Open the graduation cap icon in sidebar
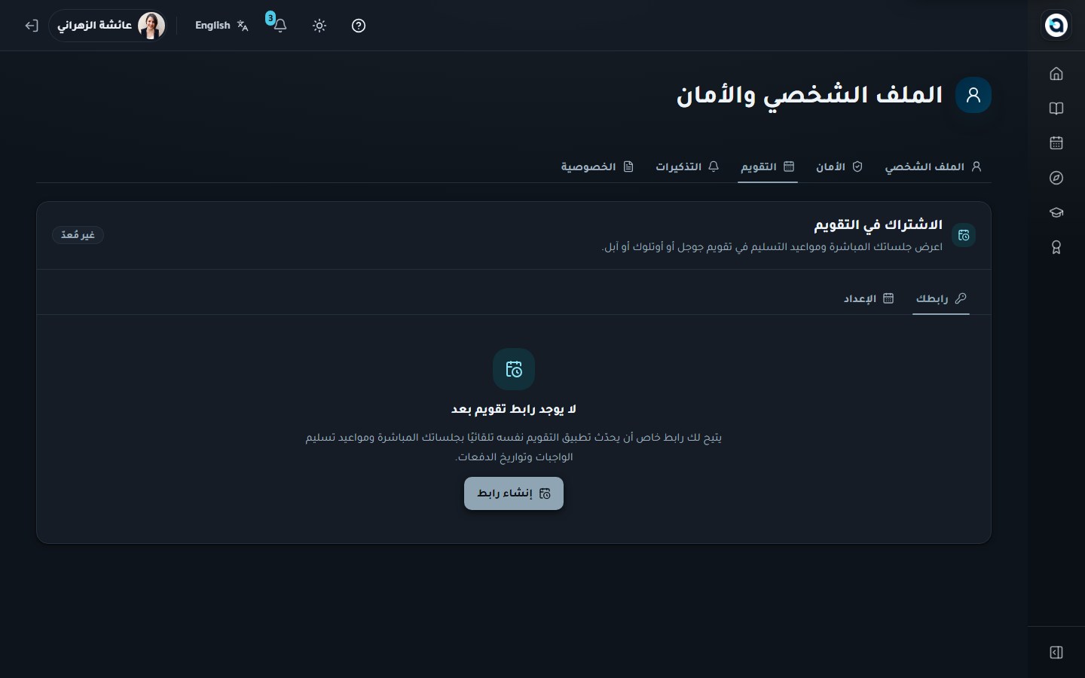Image resolution: width=1085 pixels, height=678 pixels. [1056, 212]
